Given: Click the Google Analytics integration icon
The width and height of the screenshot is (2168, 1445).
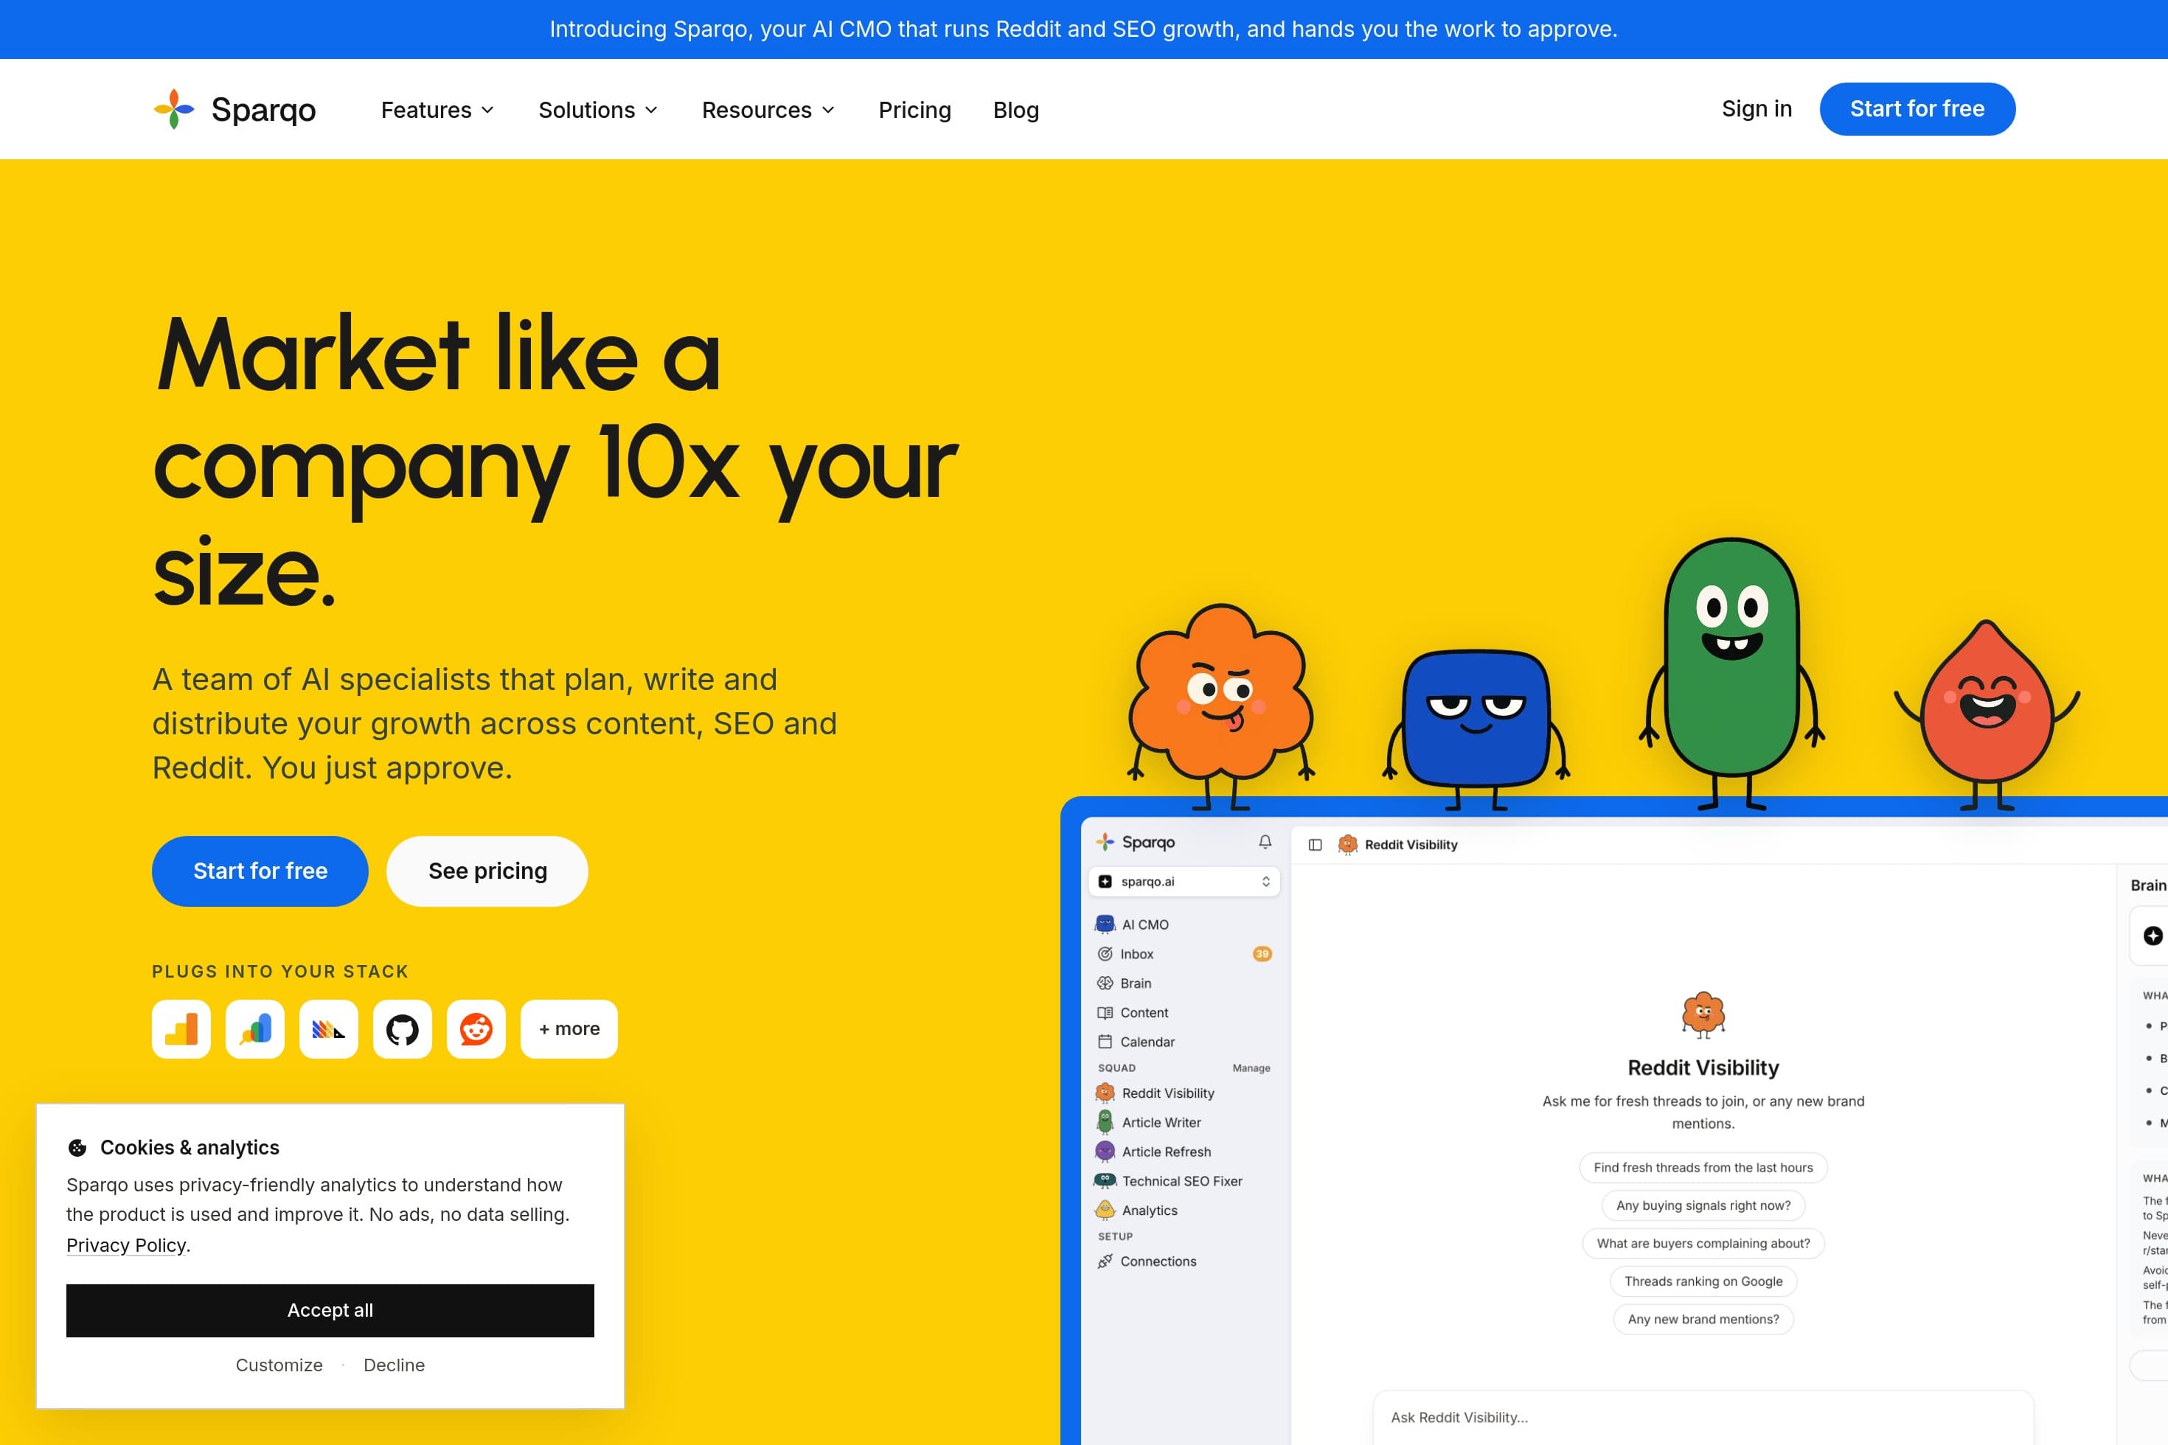Looking at the screenshot, I should pos(181,1028).
